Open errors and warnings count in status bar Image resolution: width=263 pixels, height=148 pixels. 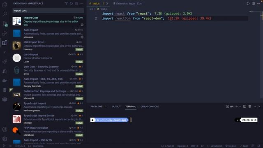click(20, 146)
